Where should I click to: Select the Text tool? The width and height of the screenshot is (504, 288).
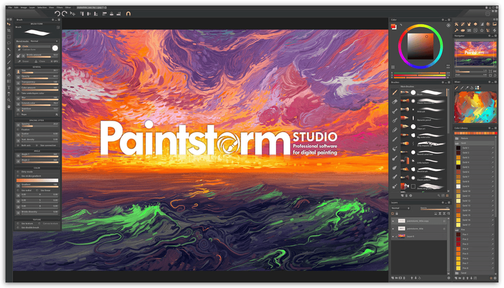click(9, 87)
